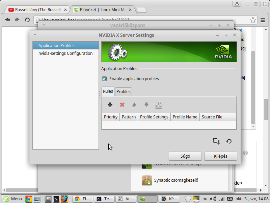Image resolution: width=270 pixels, height=203 pixels.
Task: Bookmark page with star icon
Action: (x=253, y=20)
